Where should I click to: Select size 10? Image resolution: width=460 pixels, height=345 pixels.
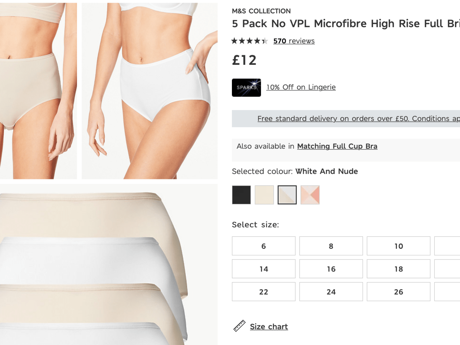399,246
